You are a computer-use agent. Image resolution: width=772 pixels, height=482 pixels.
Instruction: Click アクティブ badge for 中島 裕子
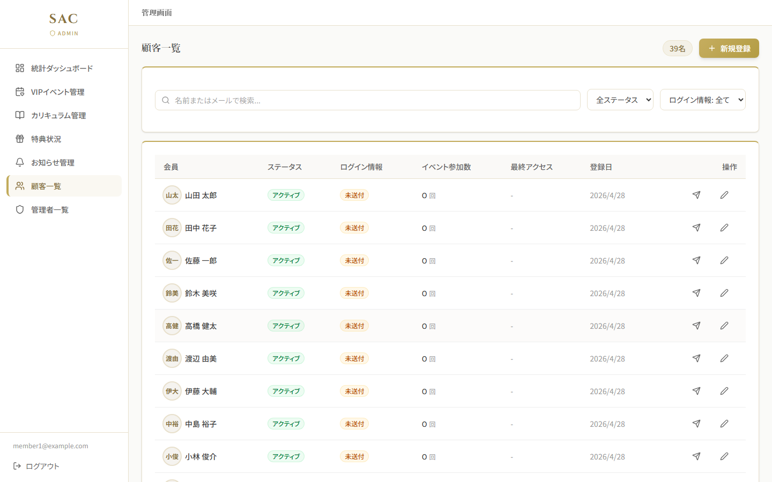coord(286,424)
